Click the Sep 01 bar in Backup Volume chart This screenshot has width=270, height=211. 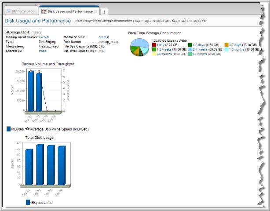31,90
